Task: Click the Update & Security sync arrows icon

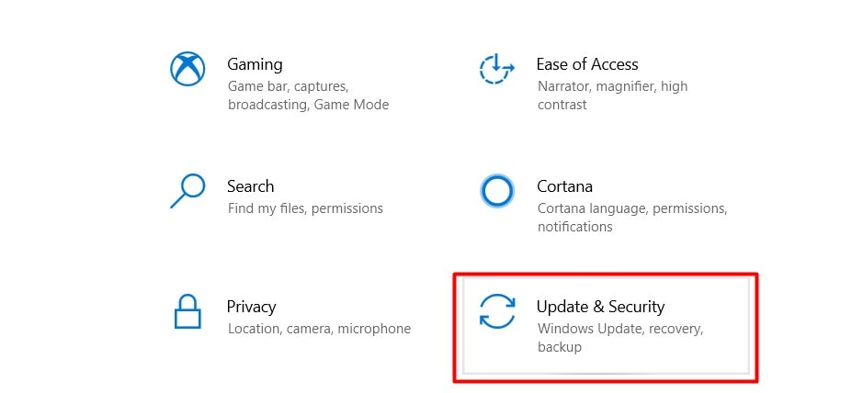Action: tap(497, 311)
